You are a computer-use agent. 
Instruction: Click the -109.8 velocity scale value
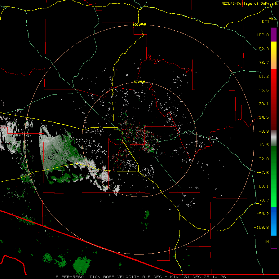[x=261, y=228]
